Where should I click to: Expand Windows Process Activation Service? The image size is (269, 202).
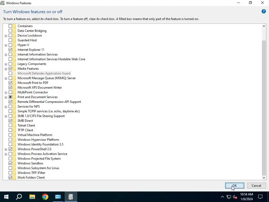coord(6,154)
